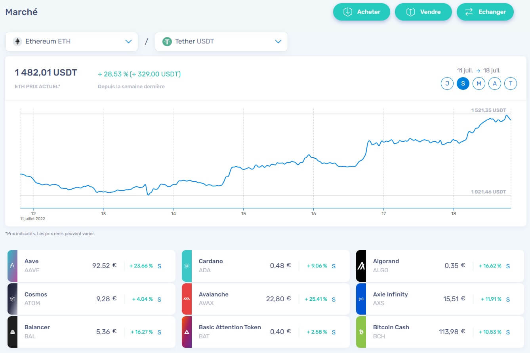Click the S period letter on Avalanche card
This screenshot has height=353, width=530.
(x=334, y=299)
